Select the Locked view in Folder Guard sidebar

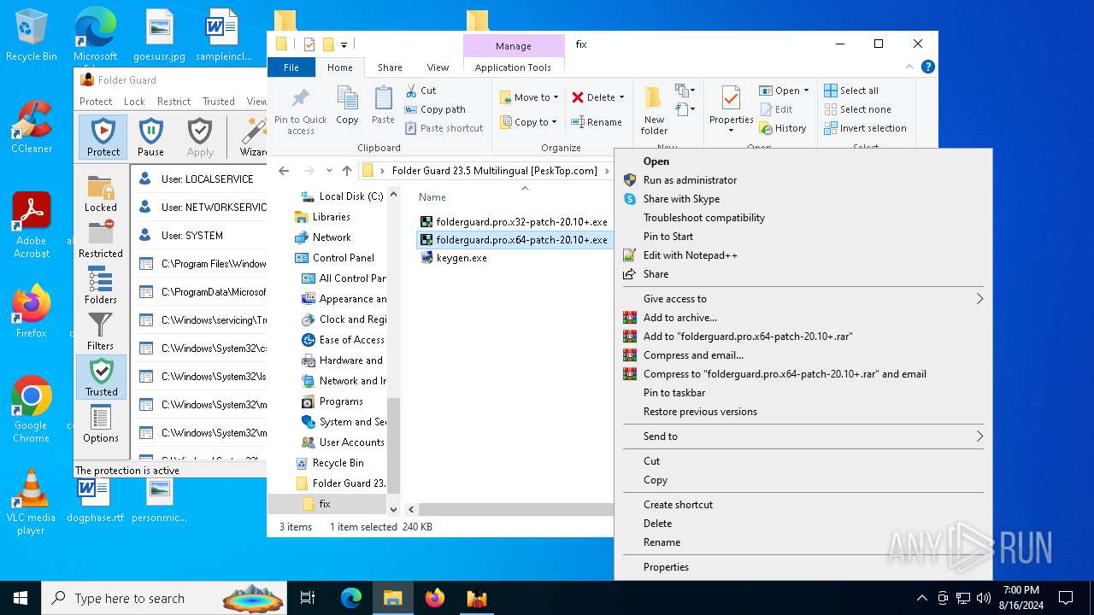tap(101, 195)
